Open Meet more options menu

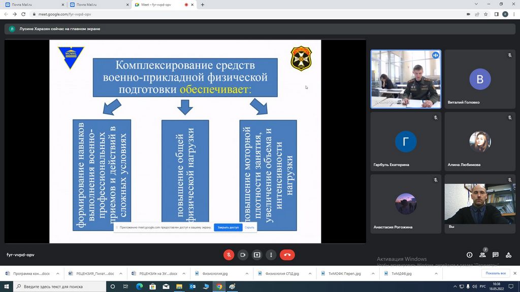271,255
